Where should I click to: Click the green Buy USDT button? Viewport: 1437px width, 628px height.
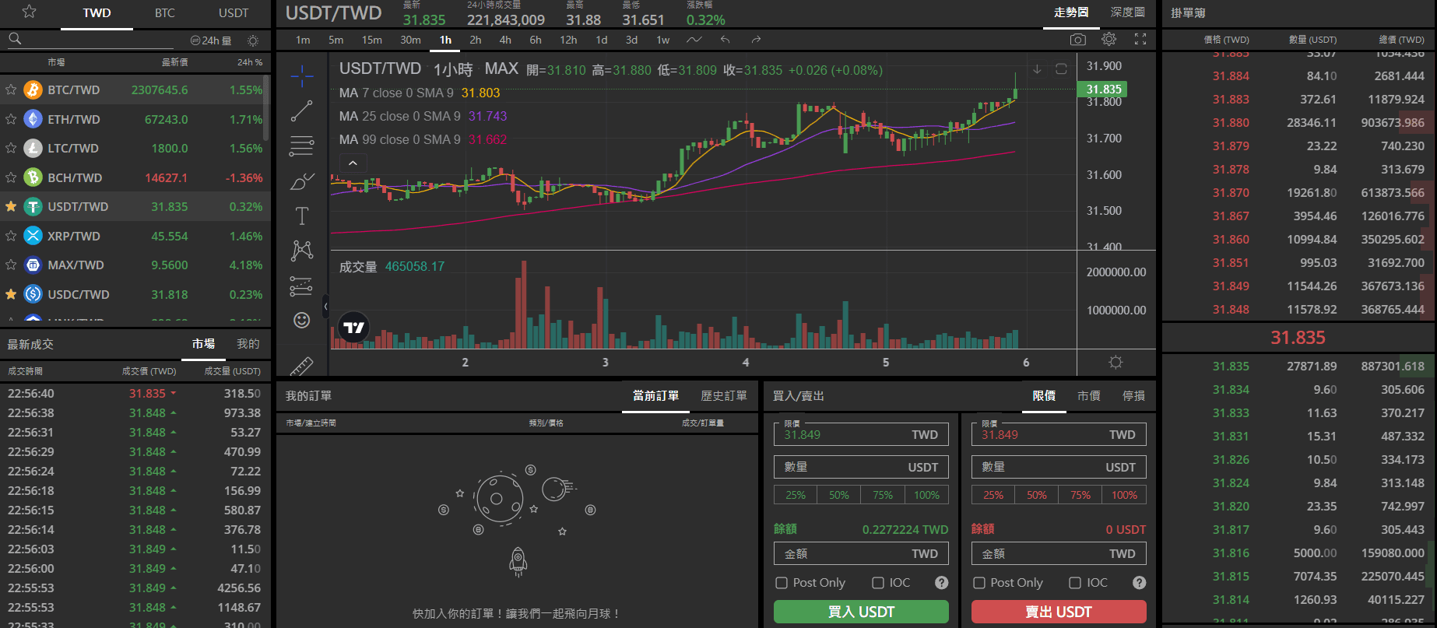[x=861, y=612]
